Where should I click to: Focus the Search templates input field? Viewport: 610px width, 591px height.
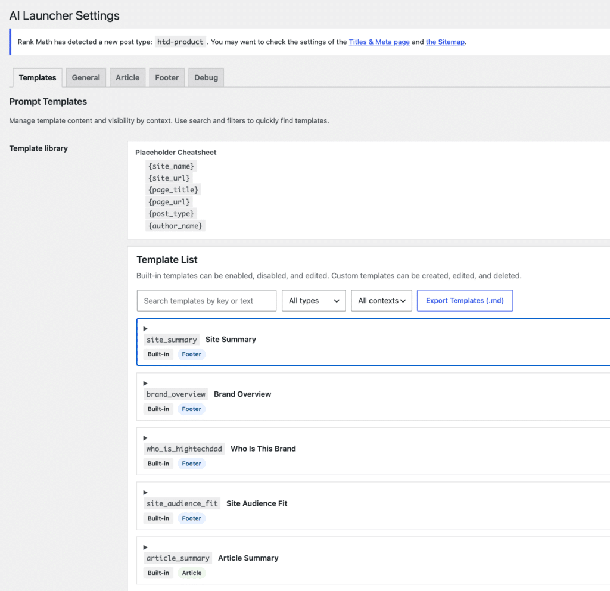207,301
